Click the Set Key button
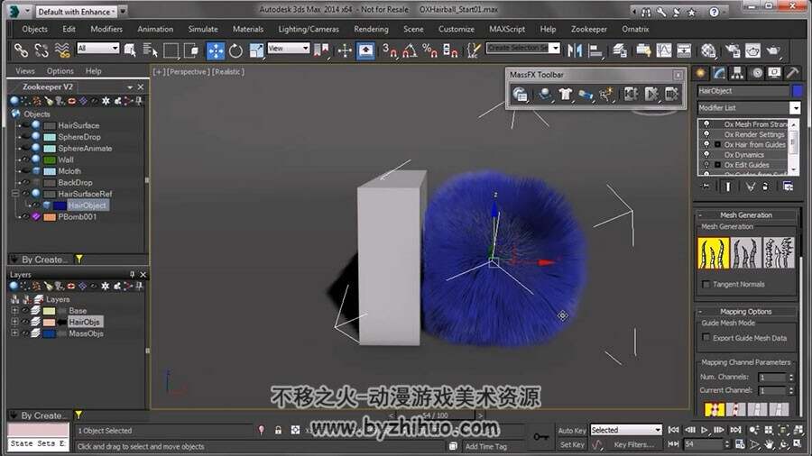This screenshot has width=812, height=456. pyautogui.click(x=572, y=444)
